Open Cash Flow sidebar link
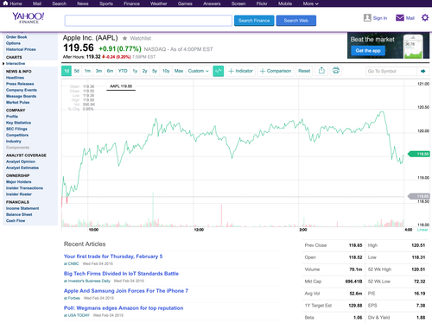Screen dimensions: 432x323 [x=16, y=221]
